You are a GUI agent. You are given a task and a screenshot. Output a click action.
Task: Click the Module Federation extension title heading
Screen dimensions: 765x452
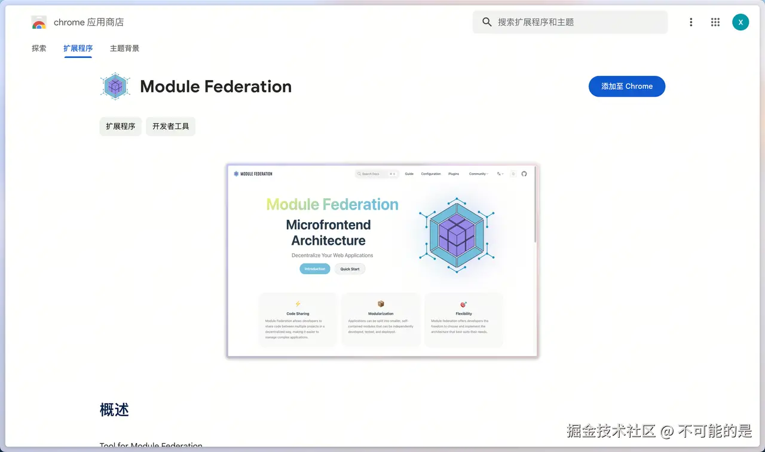pos(216,87)
